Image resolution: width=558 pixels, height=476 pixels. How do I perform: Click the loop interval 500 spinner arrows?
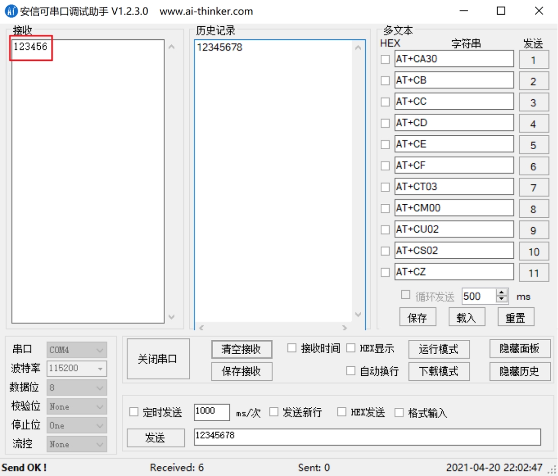point(502,296)
